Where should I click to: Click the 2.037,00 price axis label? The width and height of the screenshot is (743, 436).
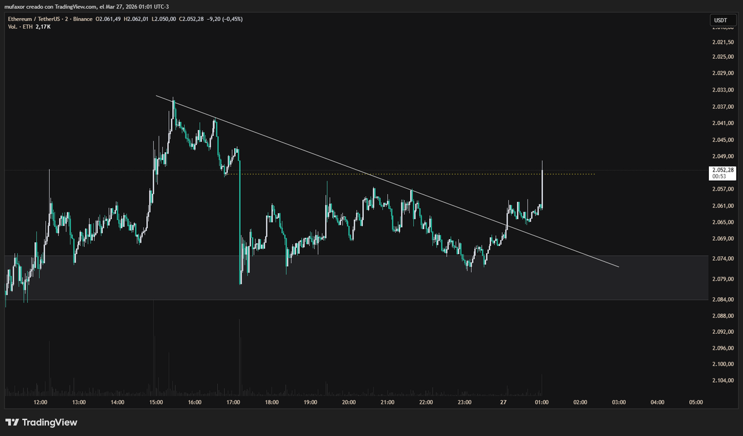pyautogui.click(x=723, y=107)
